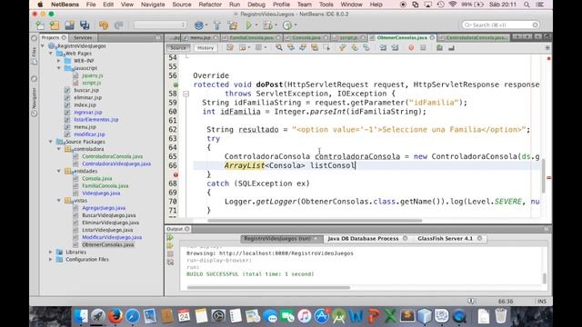582x327 pixels.
Task: Open the Navigate menu
Action: click(x=153, y=5)
